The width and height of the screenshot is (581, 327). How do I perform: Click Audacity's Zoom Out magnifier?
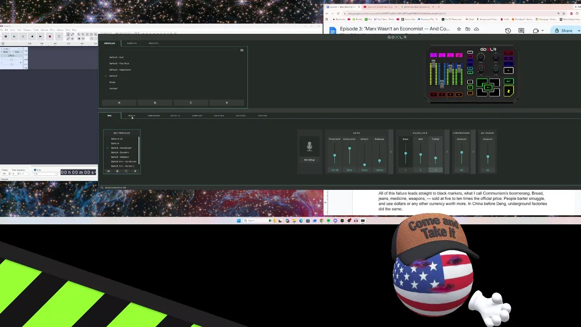[x=83, y=35]
